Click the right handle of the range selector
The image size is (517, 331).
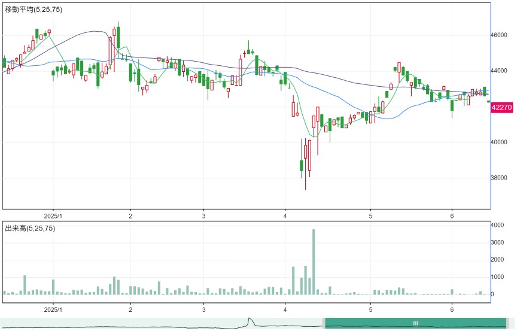coord(508,323)
